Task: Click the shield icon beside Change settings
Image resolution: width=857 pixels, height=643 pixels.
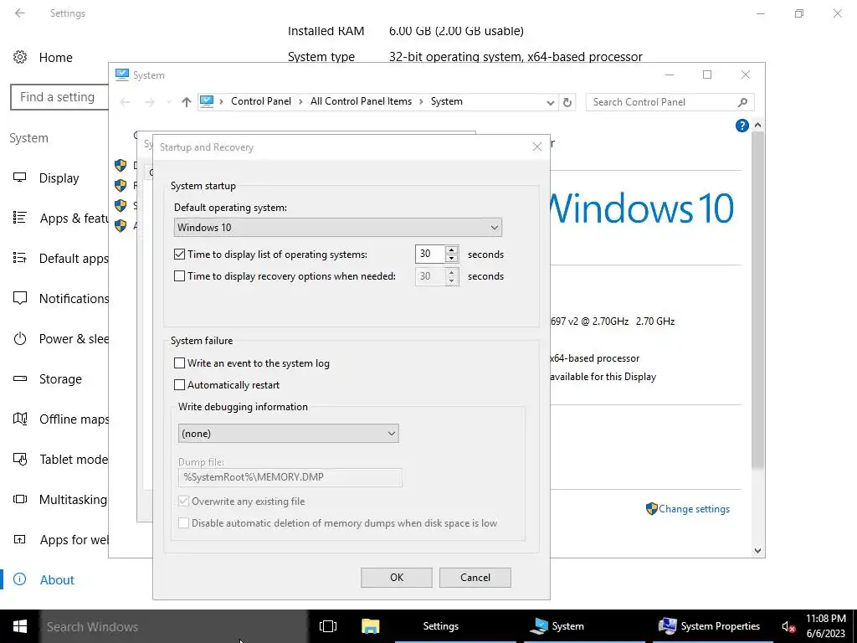Action: (x=651, y=508)
